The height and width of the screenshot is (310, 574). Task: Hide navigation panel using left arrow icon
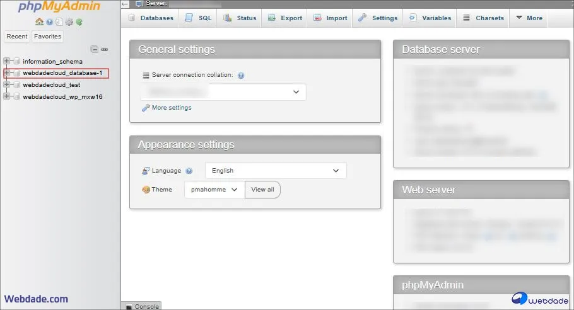pyautogui.click(x=125, y=4)
